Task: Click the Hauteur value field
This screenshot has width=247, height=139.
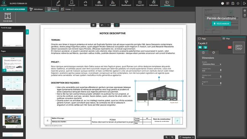Action: click(211, 77)
